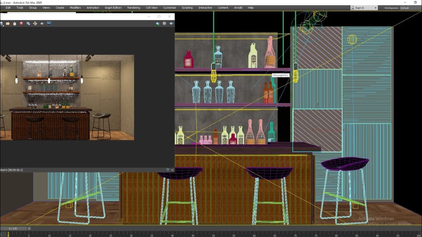Duplicate render to Max frame buffer icon
422x237 pixels.
[x=28, y=23]
